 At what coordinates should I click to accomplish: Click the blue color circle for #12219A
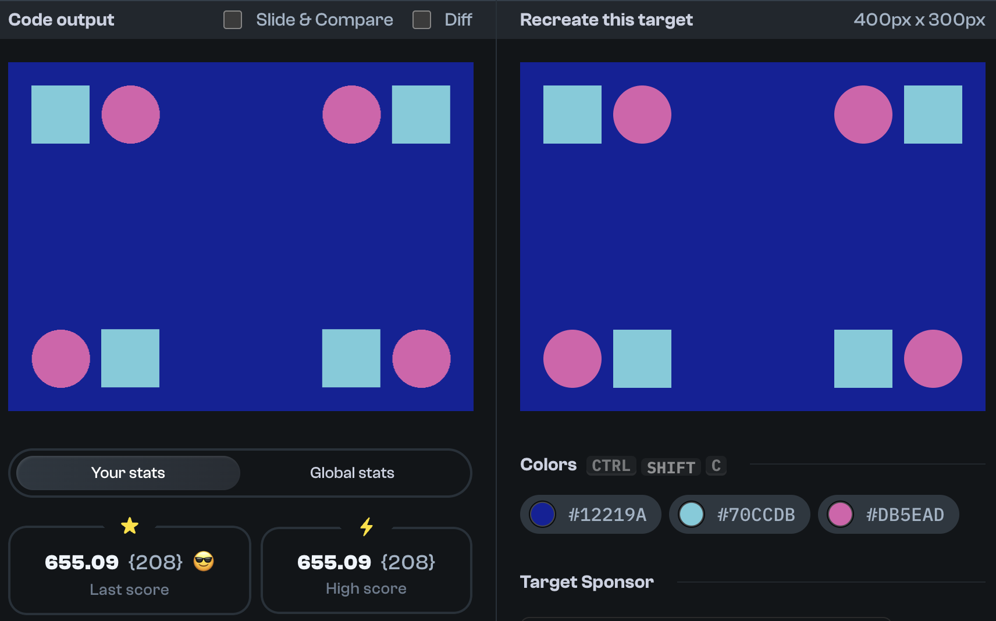pos(543,514)
